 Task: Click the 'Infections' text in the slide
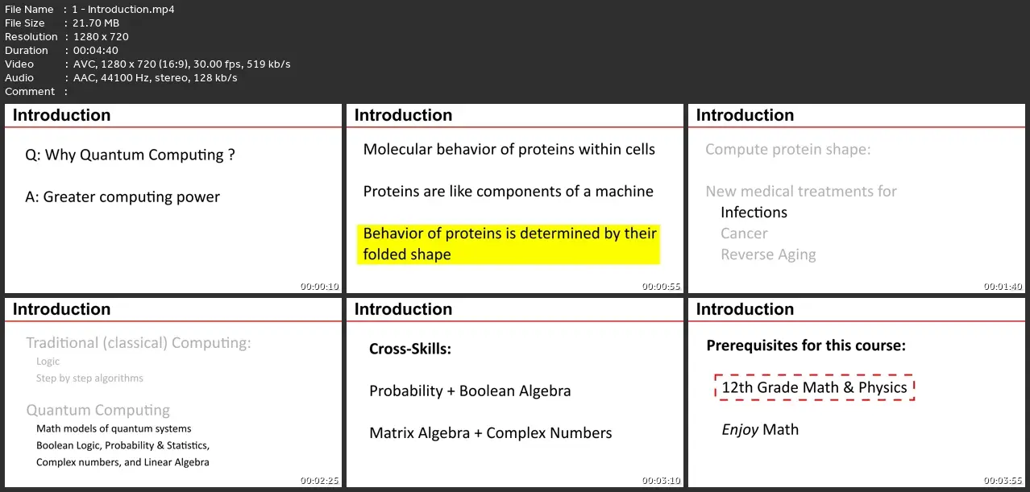click(x=754, y=213)
